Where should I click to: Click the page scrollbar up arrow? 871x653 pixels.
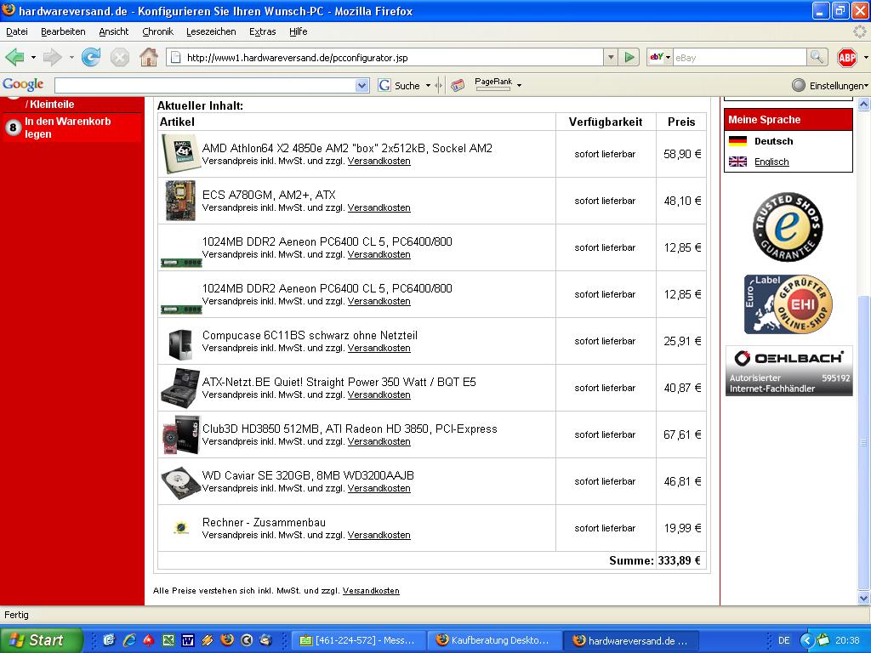click(863, 104)
